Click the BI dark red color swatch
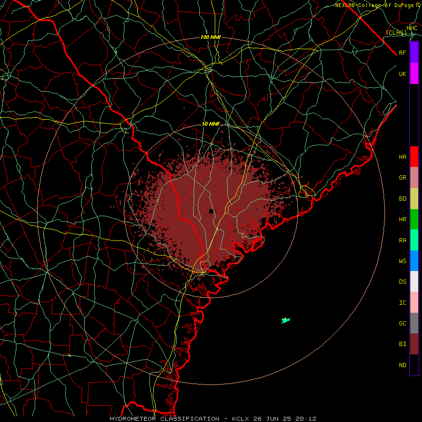The height and width of the screenshot is (422, 422). tap(414, 344)
